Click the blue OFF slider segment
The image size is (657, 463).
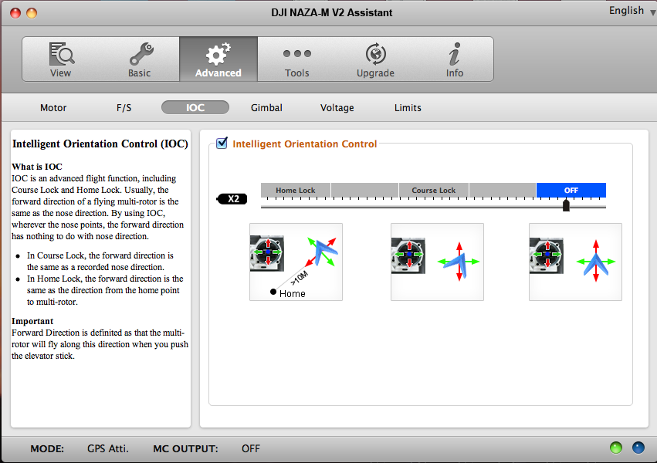click(x=571, y=190)
